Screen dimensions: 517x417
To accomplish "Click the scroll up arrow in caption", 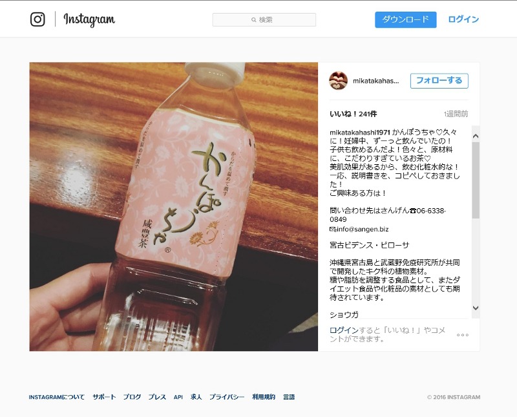I will click(x=476, y=136).
